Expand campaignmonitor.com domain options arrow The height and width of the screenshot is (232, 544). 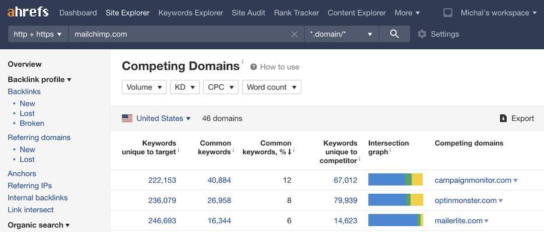515,180
